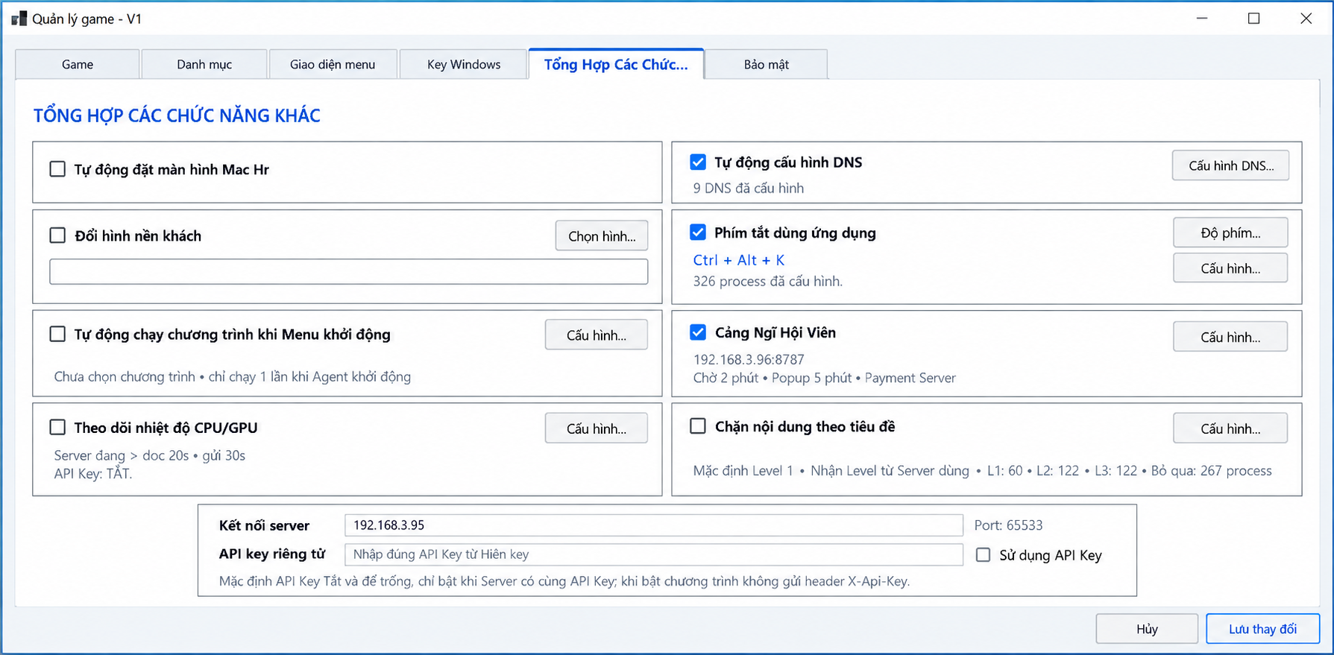Enable Tự động chạy chương trình khi Menu khởi động

(57, 334)
